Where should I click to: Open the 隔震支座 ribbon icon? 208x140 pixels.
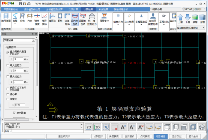pyautogui.click(x=105, y=18)
